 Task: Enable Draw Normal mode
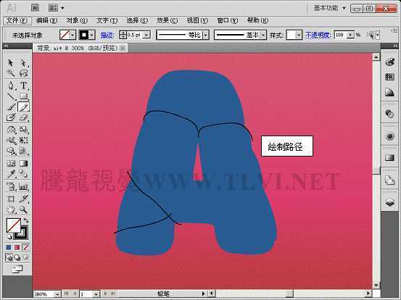click(9, 257)
